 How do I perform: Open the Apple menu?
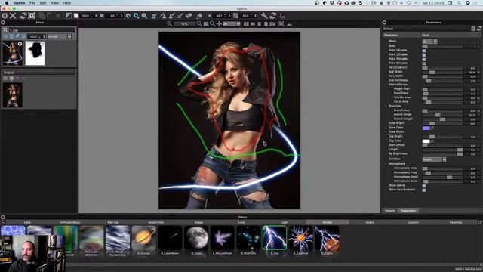click(7, 3)
